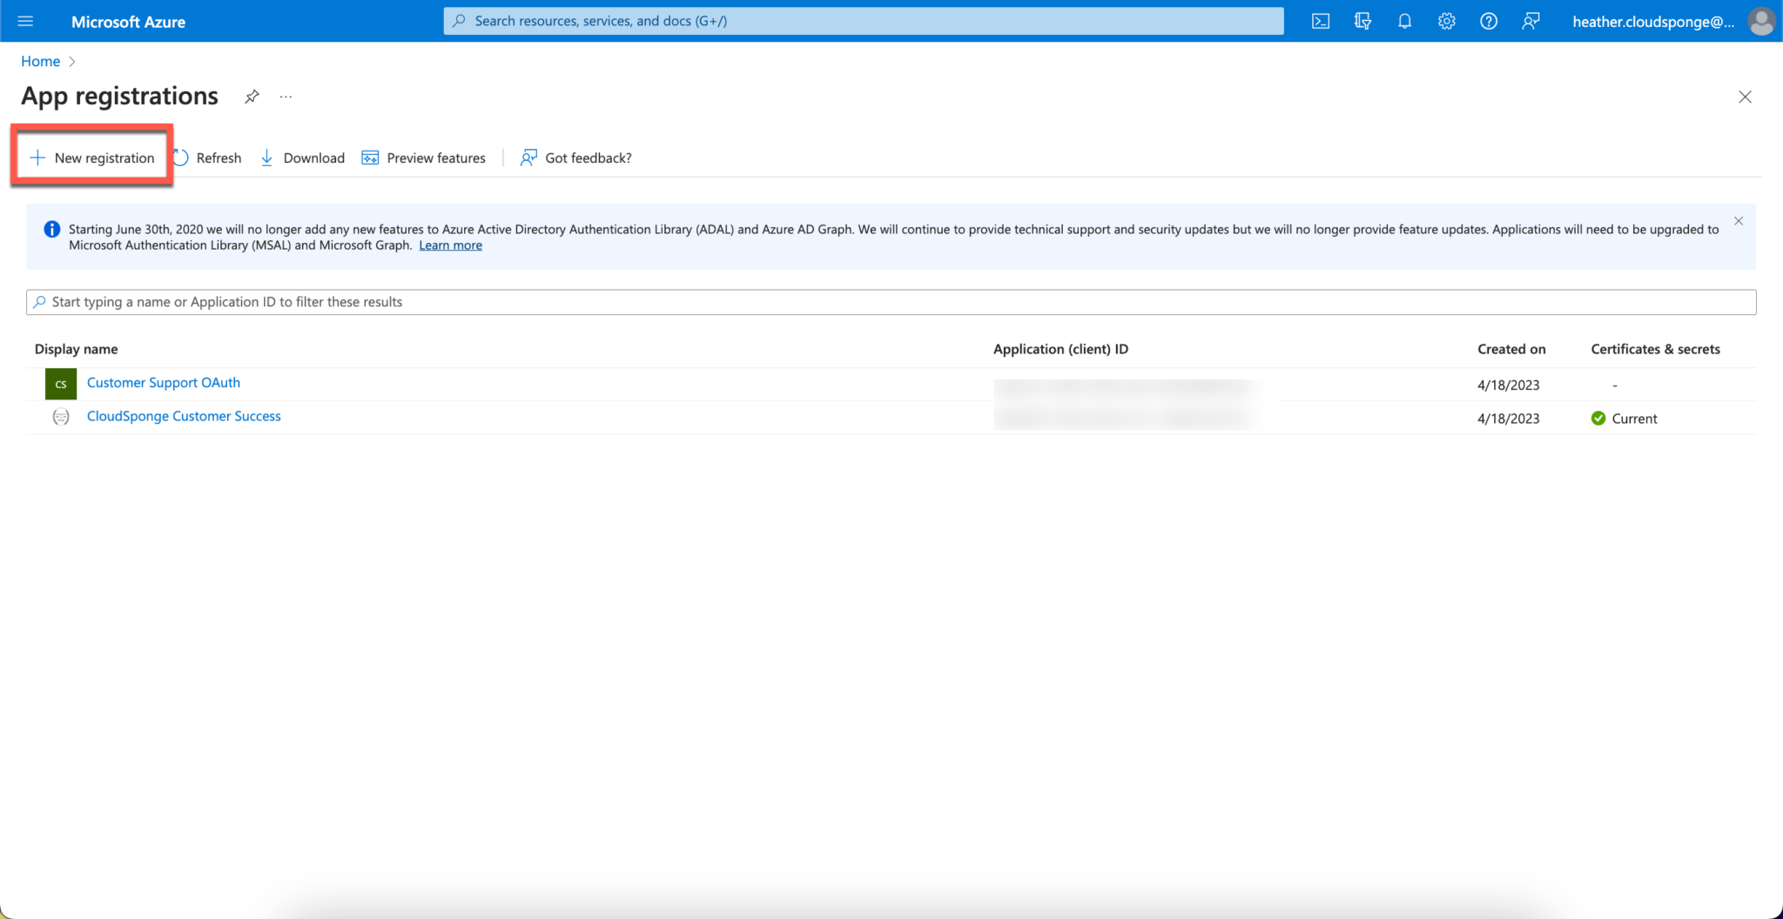Open the ellipsis more options menu
1783x919 pixels.
pos(286,96)
